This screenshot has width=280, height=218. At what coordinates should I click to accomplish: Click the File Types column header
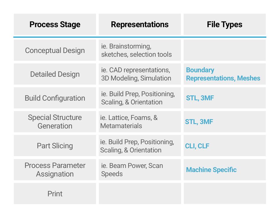coord(225,24)
